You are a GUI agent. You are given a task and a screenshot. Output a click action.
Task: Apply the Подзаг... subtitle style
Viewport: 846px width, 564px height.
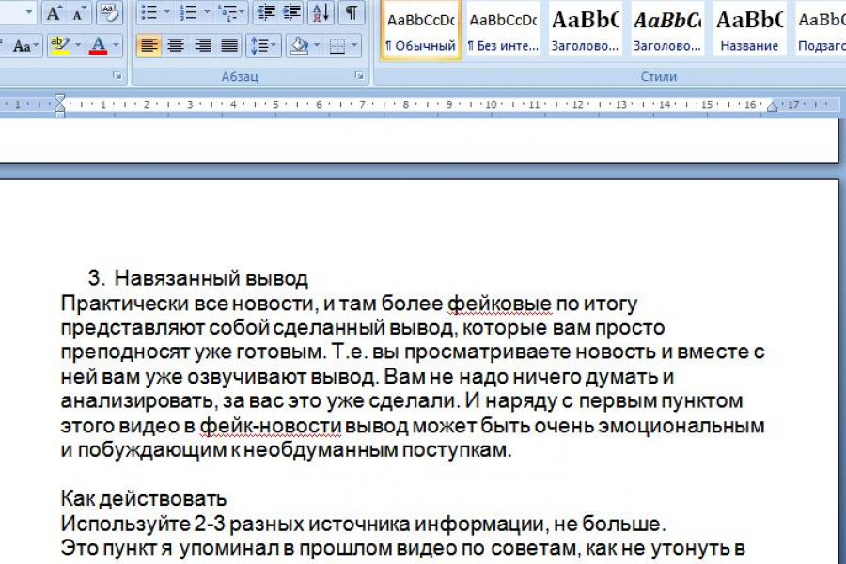(820, 30)
